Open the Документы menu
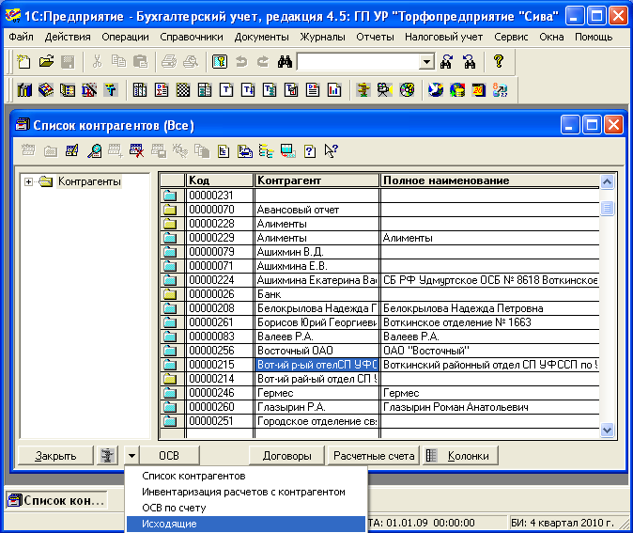Screen dimensions: 633x533 click(262, 37)
